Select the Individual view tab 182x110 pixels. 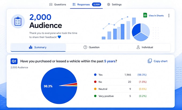tap(145, 47)
